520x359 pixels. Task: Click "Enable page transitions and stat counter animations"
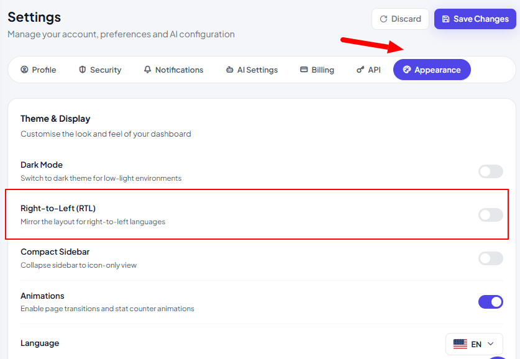coord(107,309)
